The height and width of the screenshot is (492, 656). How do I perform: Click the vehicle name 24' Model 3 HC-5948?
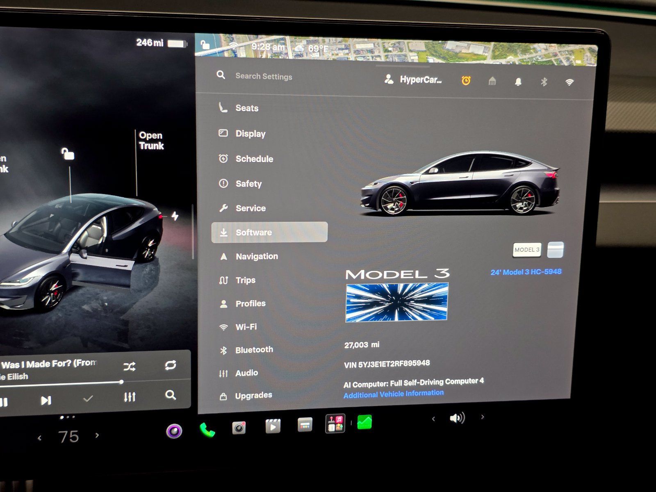pyautogui.click(x=526, y=272)
